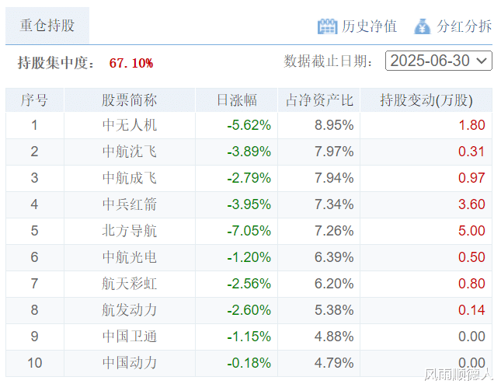Click serial number 10 in the table
Viewport: 501px width, 391px height.
click(x=34, y=363)
